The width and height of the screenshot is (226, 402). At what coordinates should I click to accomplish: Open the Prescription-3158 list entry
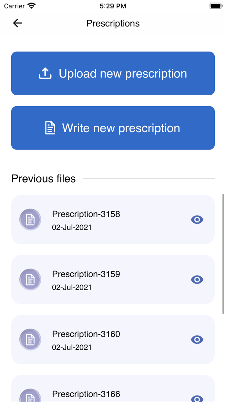(113, 219)
